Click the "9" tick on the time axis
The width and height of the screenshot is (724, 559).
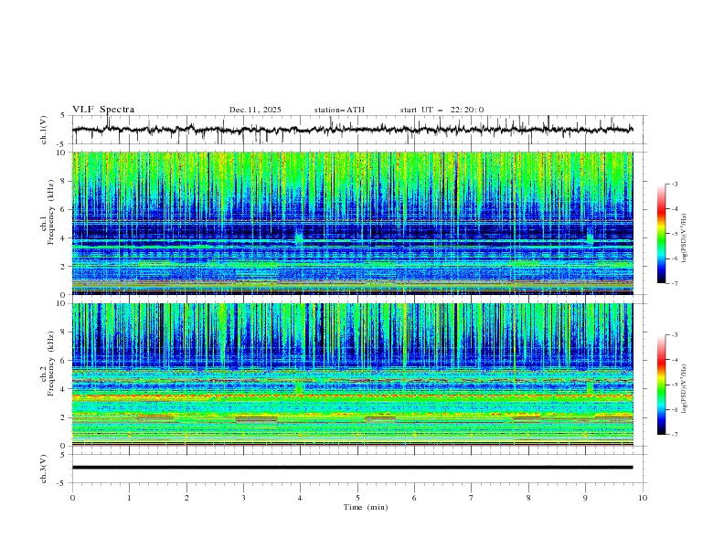585,498
